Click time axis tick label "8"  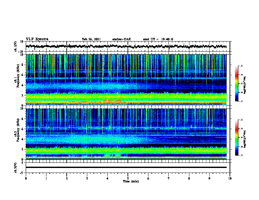[x=189, y=178]
